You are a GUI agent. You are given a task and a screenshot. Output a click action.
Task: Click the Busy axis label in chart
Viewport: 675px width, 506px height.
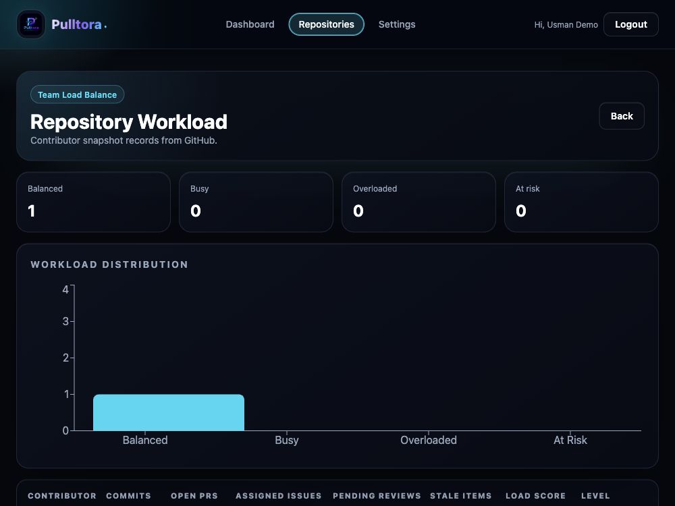[287, 440]
